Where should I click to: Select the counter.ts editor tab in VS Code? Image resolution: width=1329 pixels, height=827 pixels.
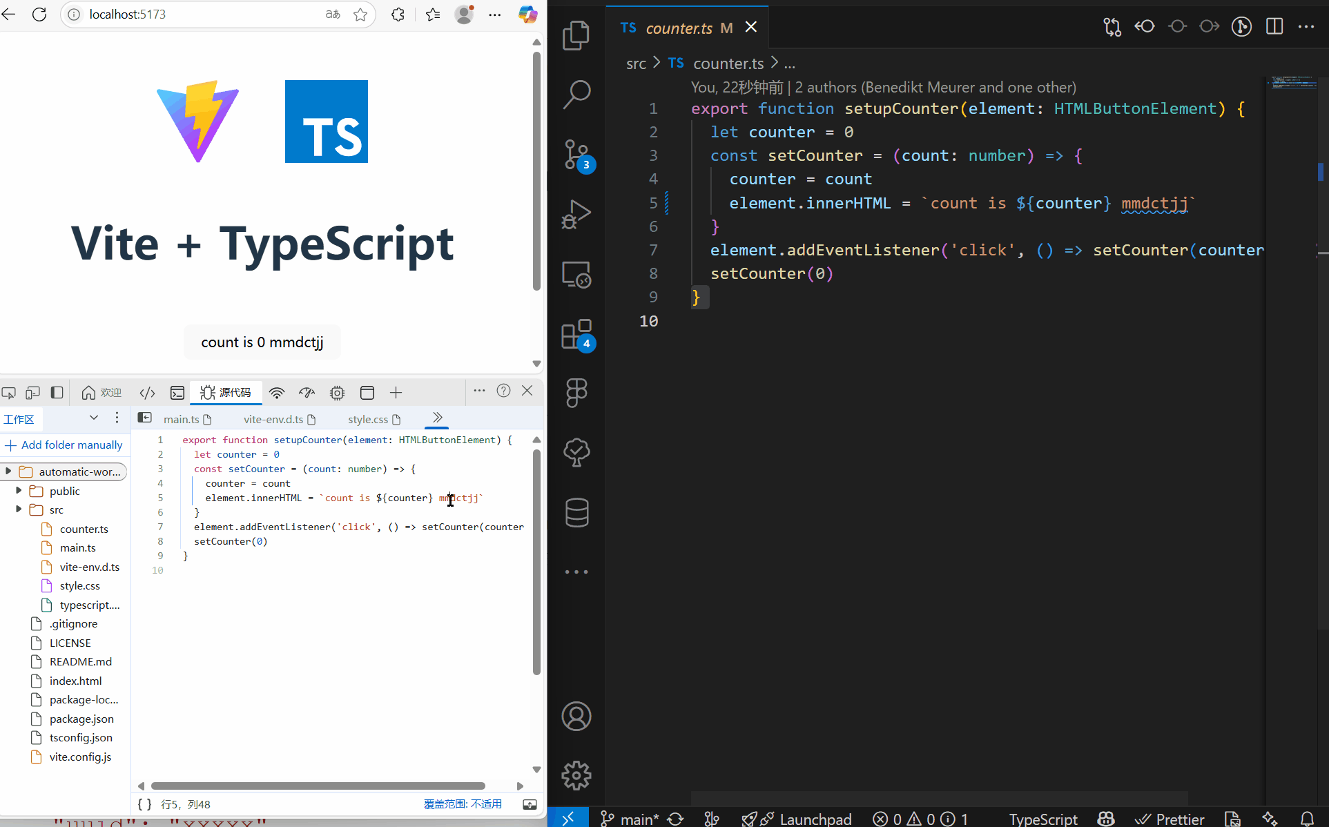(x=687, y=28)
